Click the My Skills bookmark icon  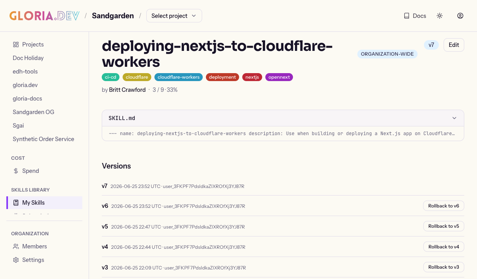(x=16, y=203)
